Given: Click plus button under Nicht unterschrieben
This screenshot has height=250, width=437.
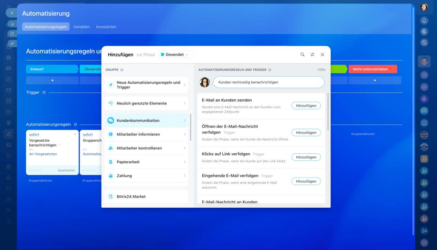Looking at the screenshot, I should pyautogui.click(x=375, y=80).
